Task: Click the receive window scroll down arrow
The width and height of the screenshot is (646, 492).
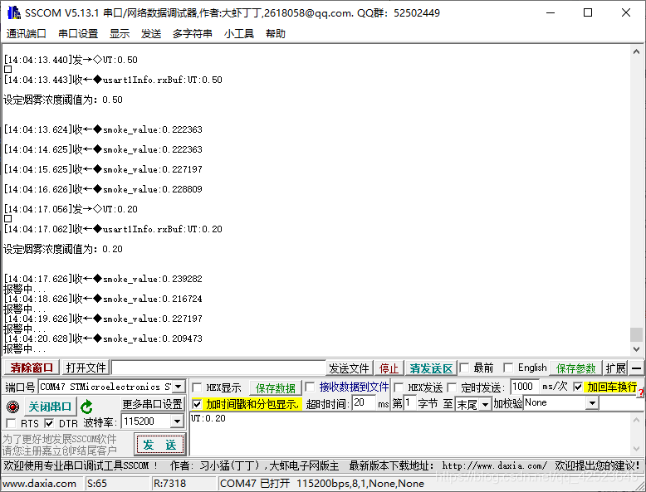Action: click(636, 349)
